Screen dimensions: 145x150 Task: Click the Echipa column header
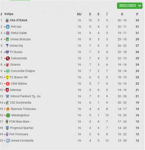click(x=9, y=14)
